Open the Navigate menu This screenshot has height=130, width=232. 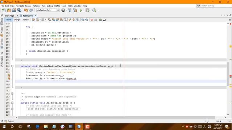(20, 6)
